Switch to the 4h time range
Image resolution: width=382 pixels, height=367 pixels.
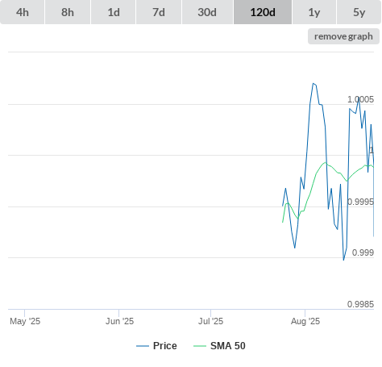point(23,12)
